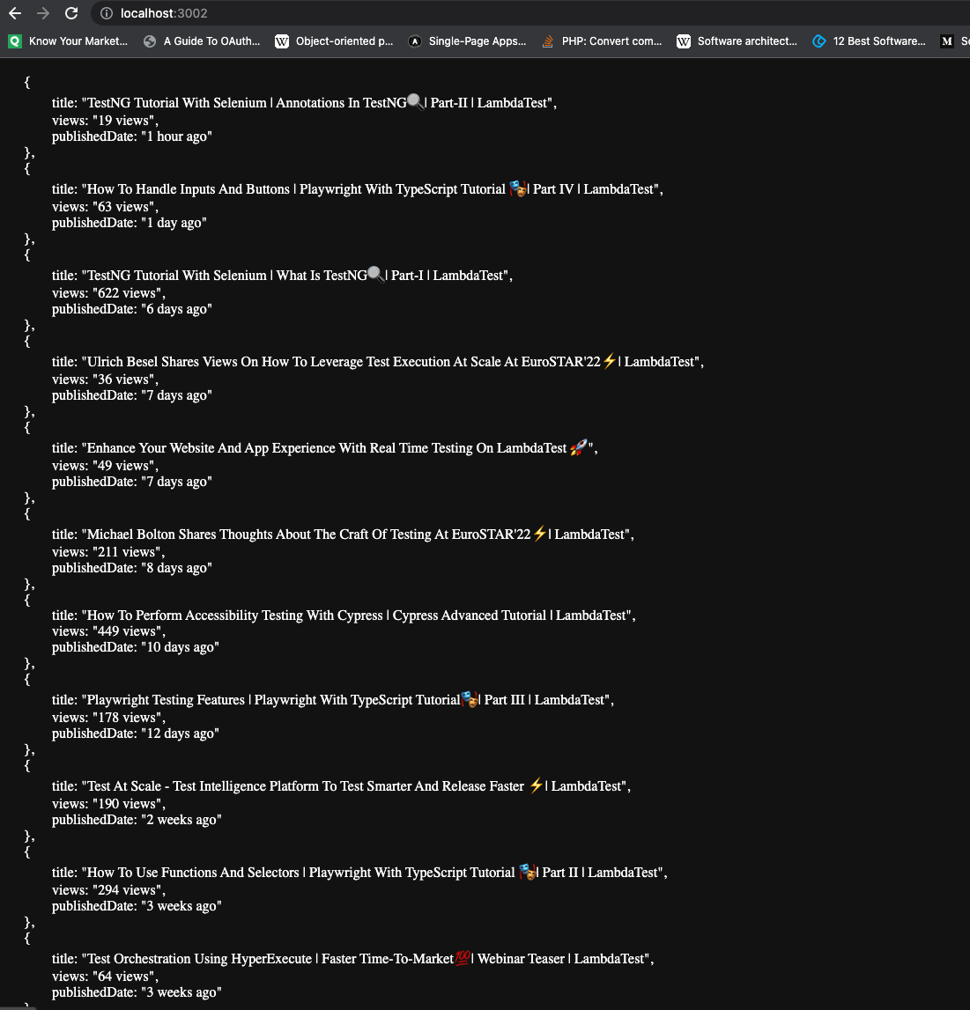970x1010 pixels.
Task: Click the globe icon on A Guide To OAuth bookmark
Action: click(148, 41)
